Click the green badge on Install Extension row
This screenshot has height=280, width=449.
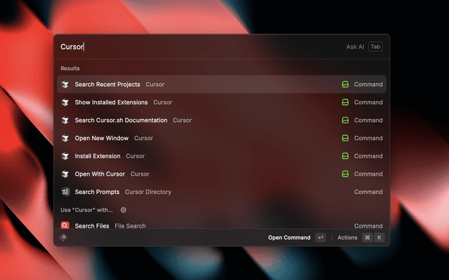point(344,156)
